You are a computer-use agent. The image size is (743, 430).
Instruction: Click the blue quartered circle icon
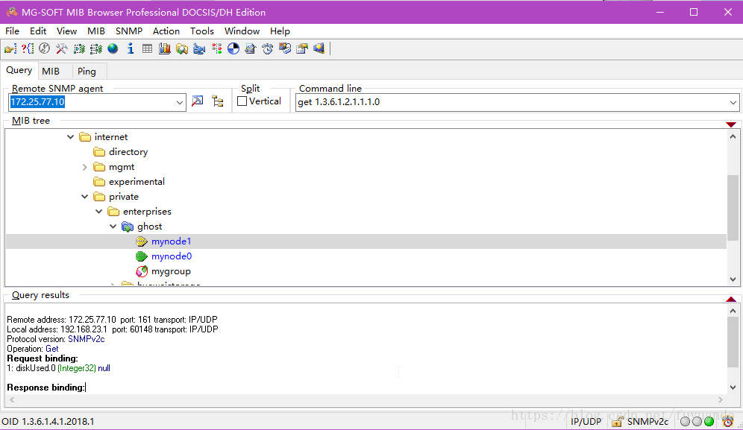233,48
